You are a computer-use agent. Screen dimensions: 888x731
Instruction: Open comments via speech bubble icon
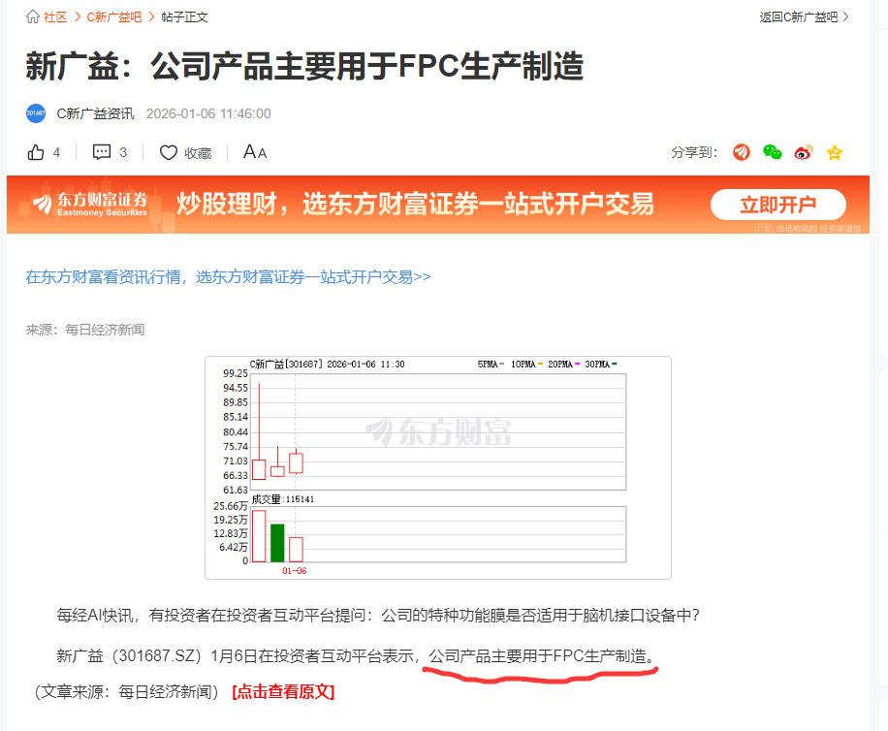102,152
